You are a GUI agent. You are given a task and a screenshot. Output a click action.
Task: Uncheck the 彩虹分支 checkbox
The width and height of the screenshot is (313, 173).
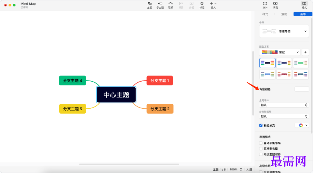pyautogui.click(x=261, y=125)
